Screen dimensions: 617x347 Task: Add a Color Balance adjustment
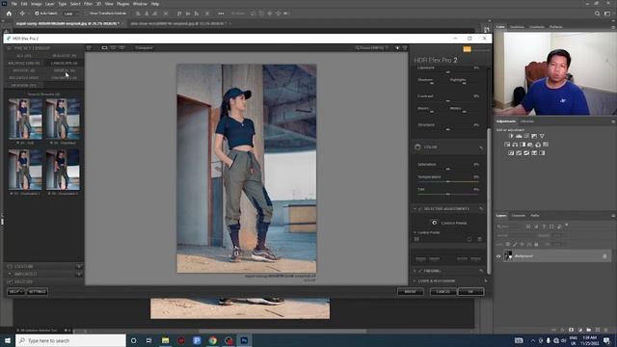point(515,145)
